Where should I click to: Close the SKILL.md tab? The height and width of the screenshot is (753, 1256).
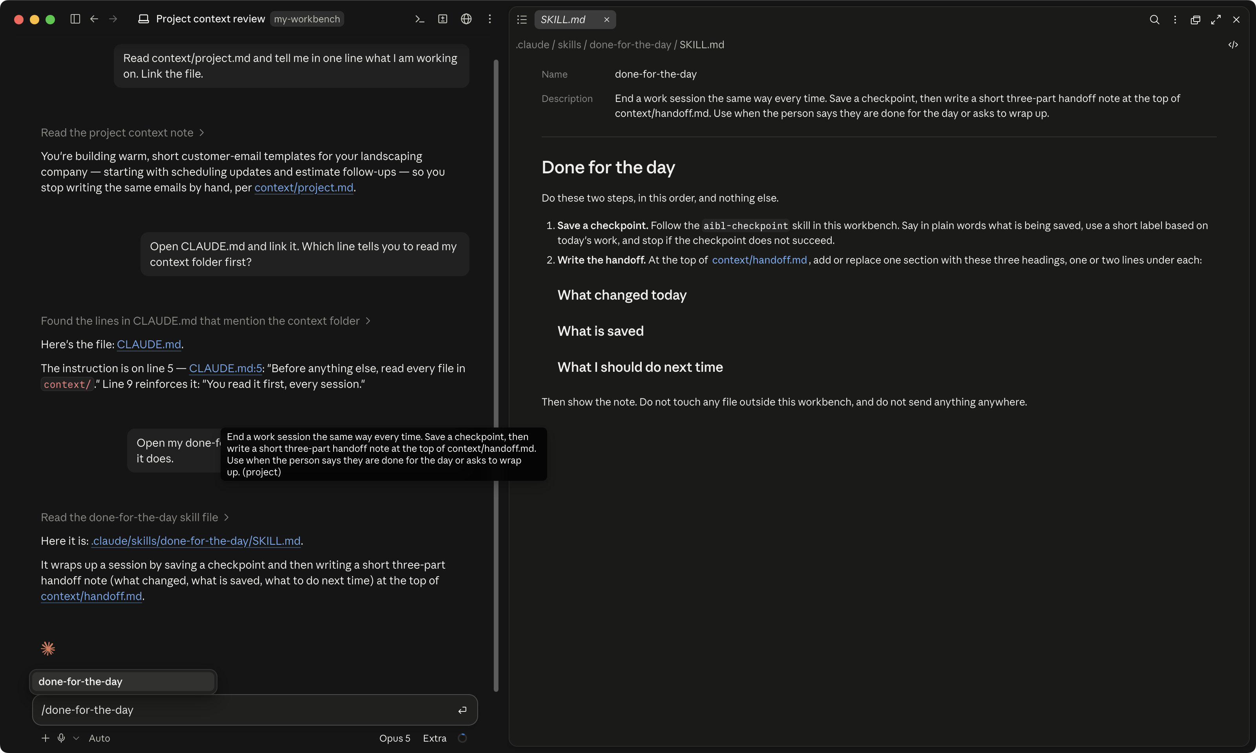(x=606, y=19)
